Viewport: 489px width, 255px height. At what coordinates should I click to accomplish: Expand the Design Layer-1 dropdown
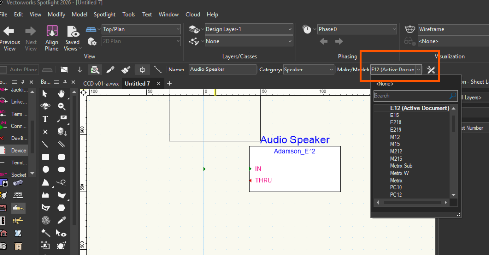pyautogui.click(x=248, y=29)
